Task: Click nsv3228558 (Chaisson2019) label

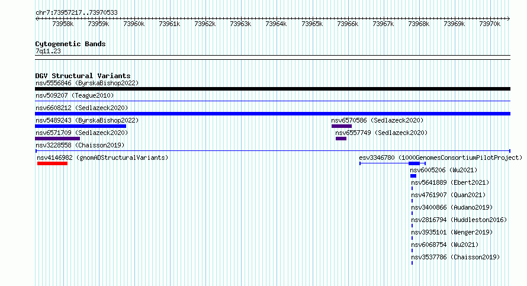Action: pos(80,145)
